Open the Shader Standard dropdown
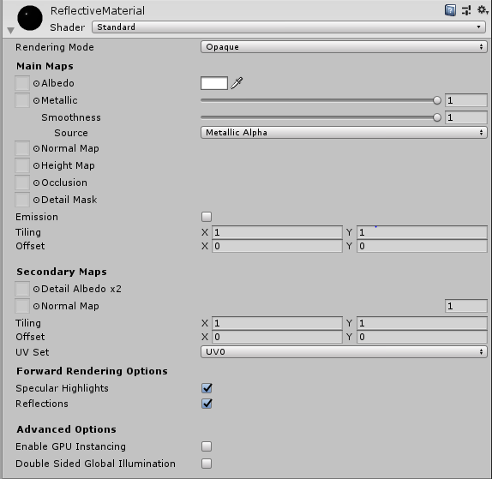Image resolution: width=492 pixels, height=479 pixels. pyautogui.click(x=289, y=27)
